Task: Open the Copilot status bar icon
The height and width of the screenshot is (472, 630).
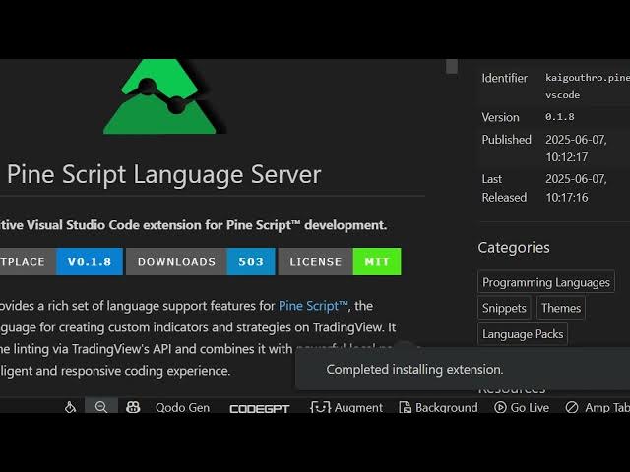Action: [x=133, y=407]
